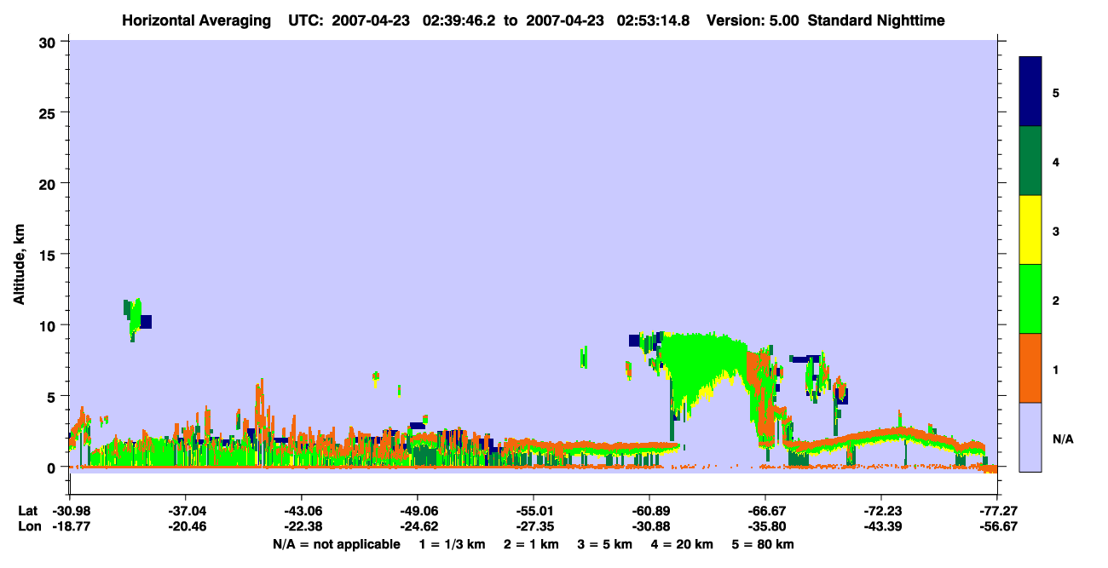The image size is (1108, 568).
Task: Click the lavender N/A color swatch
Action: point(1030,437)
